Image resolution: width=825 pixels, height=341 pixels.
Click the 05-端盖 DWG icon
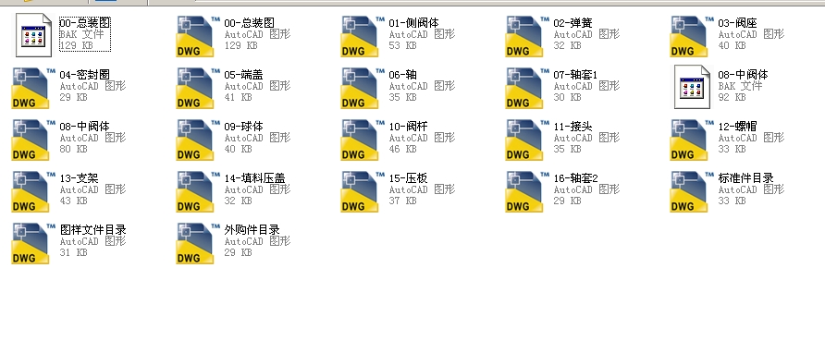click(198, 89)
